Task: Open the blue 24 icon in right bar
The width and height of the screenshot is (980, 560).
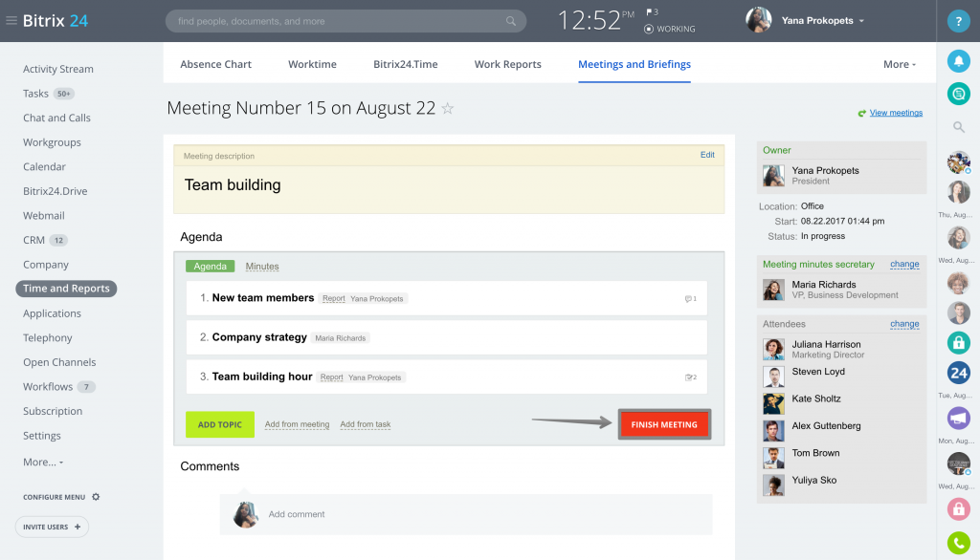Action: (x=958, y=374)
